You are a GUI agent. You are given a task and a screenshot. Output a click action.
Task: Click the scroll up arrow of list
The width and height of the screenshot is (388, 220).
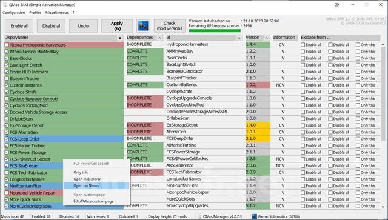point(383,45)
